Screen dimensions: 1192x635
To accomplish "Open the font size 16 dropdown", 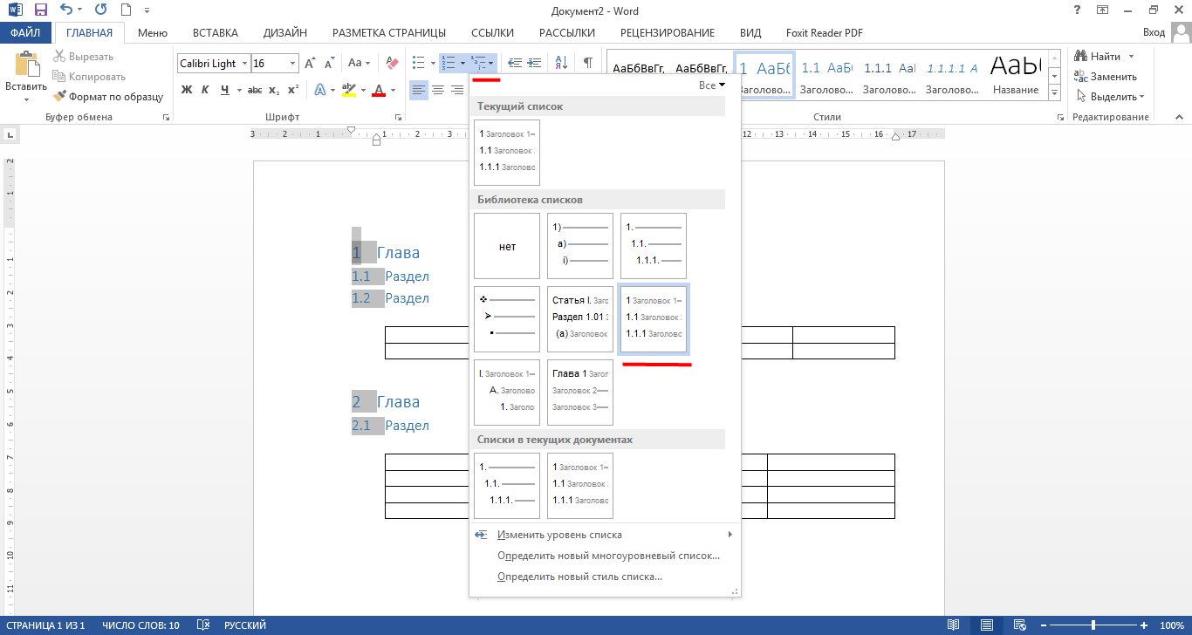I will coord(292,64).
